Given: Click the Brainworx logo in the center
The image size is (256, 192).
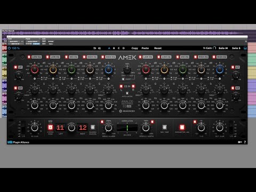Looking at the screenshot, I should coord(127,111).
